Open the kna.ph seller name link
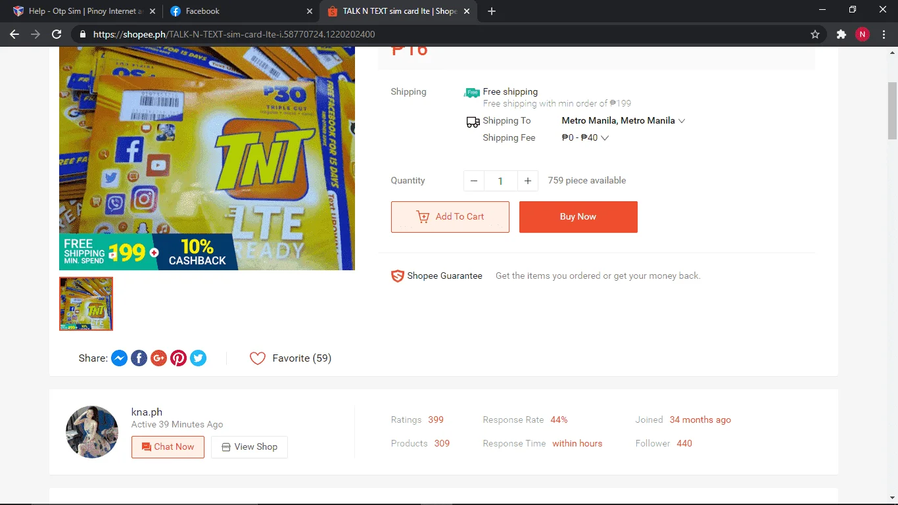Image resolution: width=898 pixels, height=505 pixels. pyautogui.click(x=147, y=412)
